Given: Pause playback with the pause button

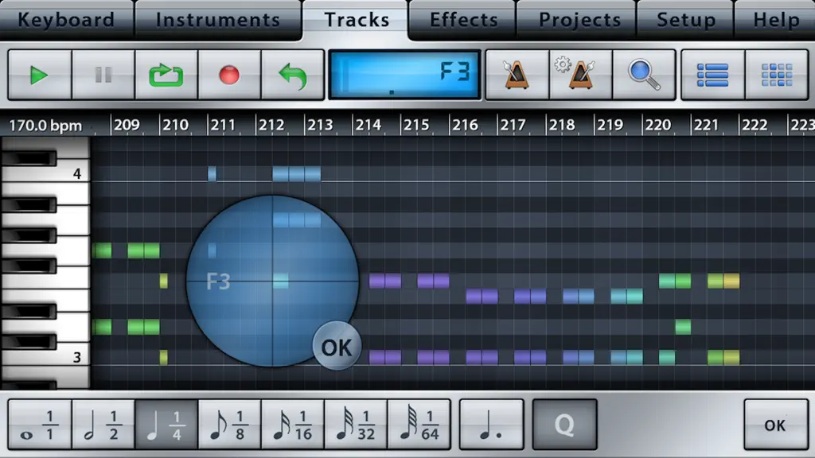Looking at the screenshot, I should (103, 75).
